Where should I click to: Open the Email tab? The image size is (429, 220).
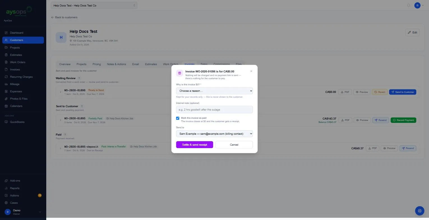[x=135, y=64]
